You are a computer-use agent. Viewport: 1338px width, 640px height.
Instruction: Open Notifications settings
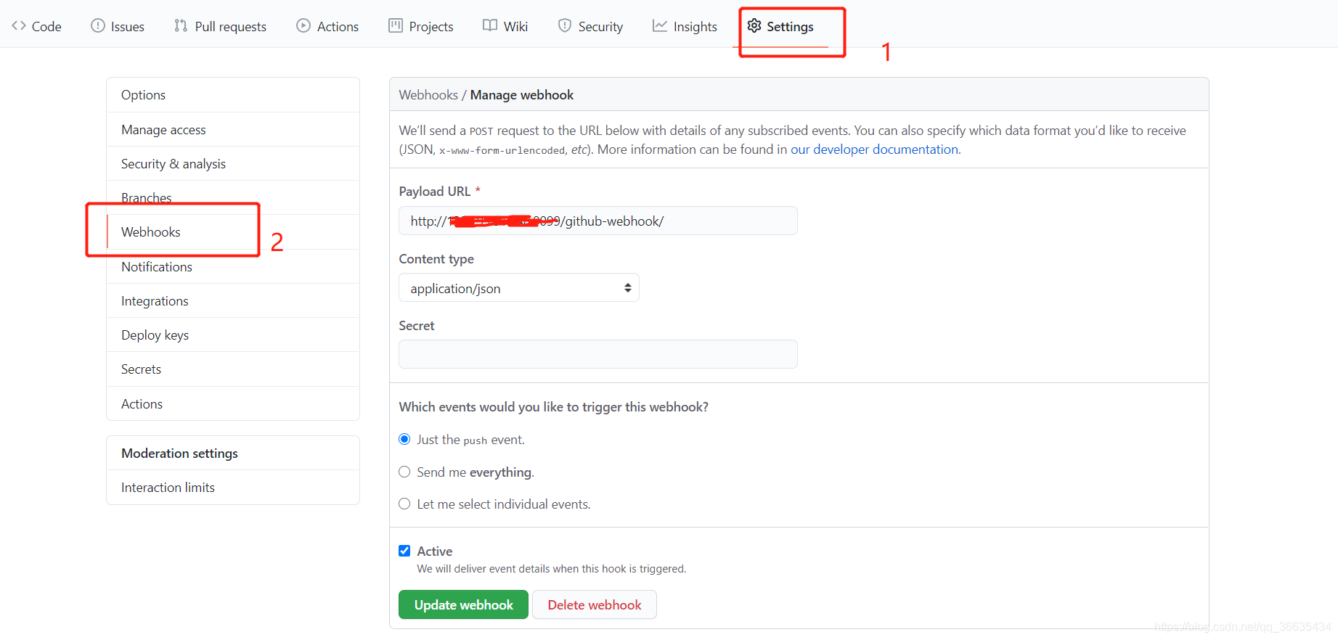tap(233, 266)
